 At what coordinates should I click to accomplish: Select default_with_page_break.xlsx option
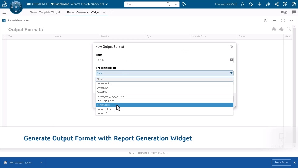(165, 96)
